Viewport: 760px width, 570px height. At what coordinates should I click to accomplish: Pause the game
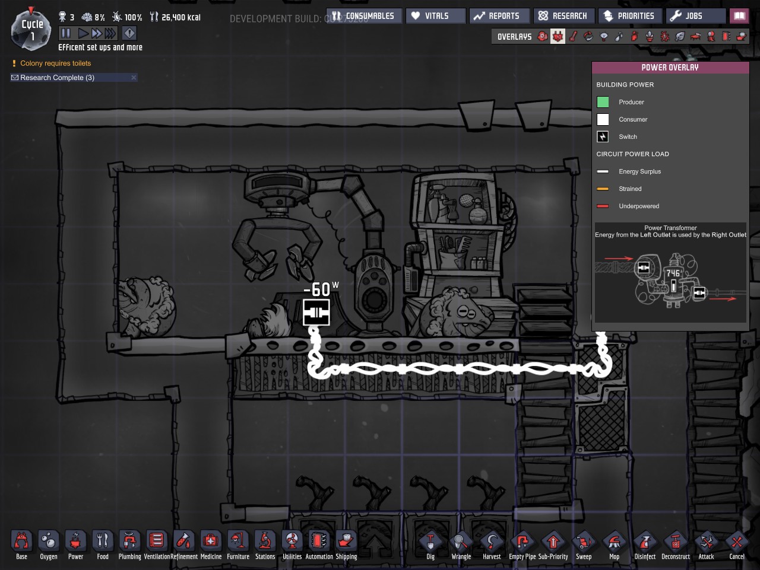point(66,33)
